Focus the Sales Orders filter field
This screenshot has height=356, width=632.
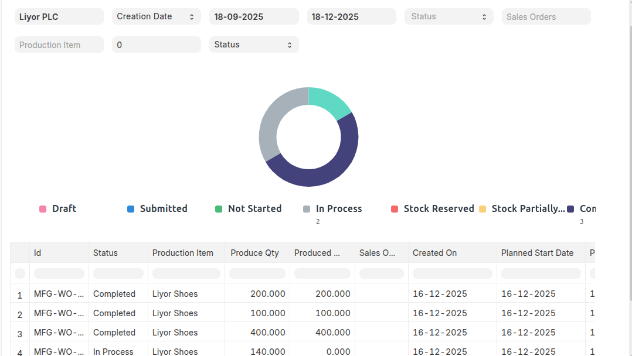point(546,16)
